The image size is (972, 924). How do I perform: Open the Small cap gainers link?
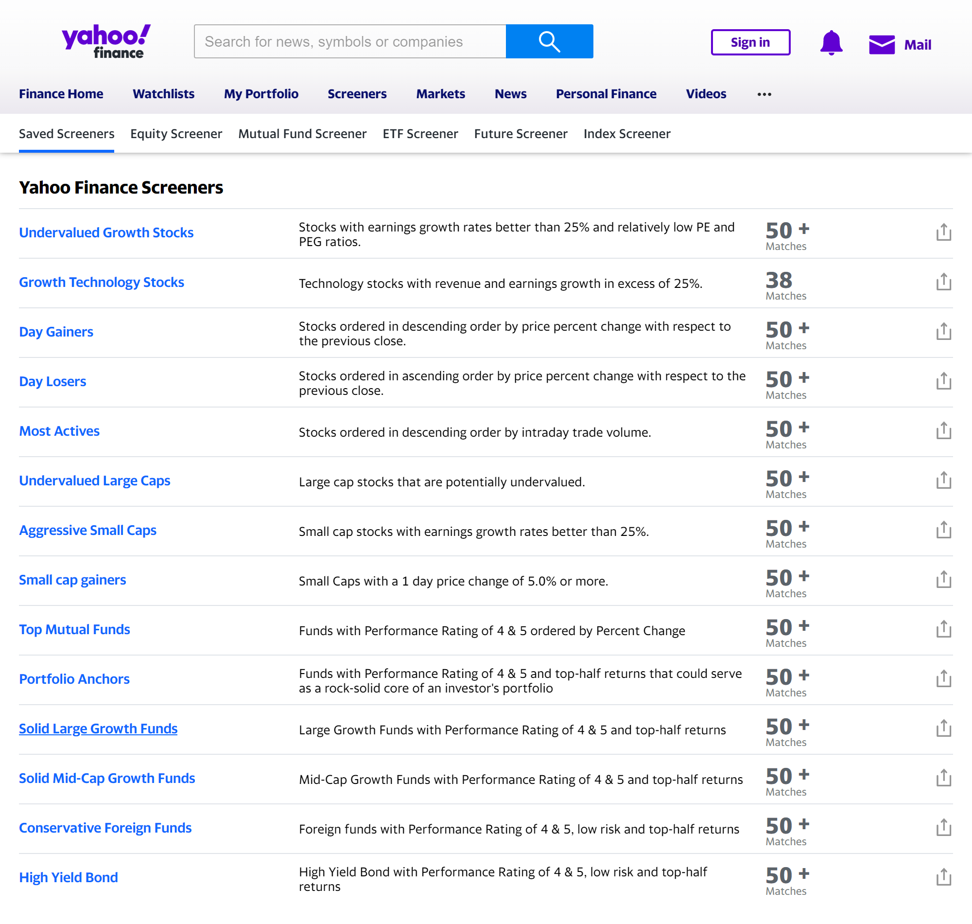click(72, 580)
